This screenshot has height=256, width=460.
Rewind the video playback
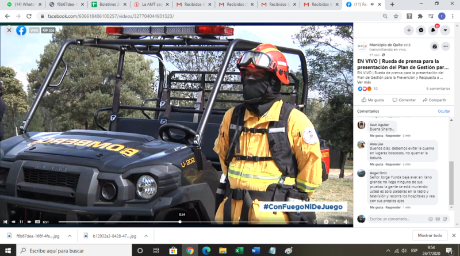[x=13, y=222]
